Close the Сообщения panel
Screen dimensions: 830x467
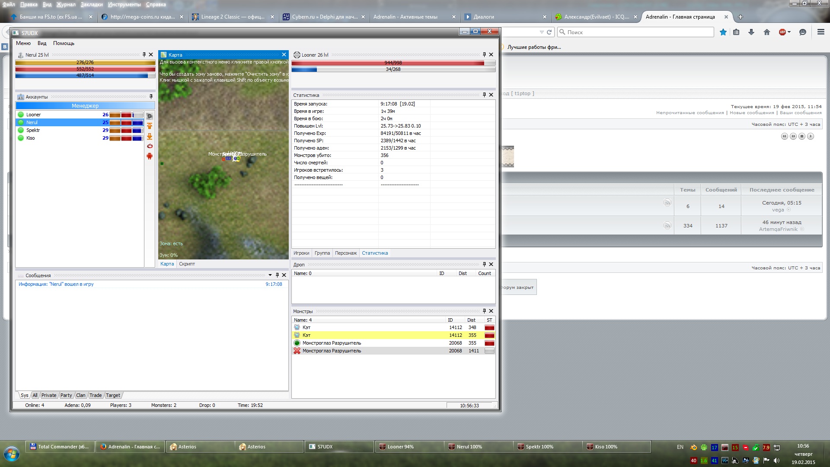[x=284, y=275]
